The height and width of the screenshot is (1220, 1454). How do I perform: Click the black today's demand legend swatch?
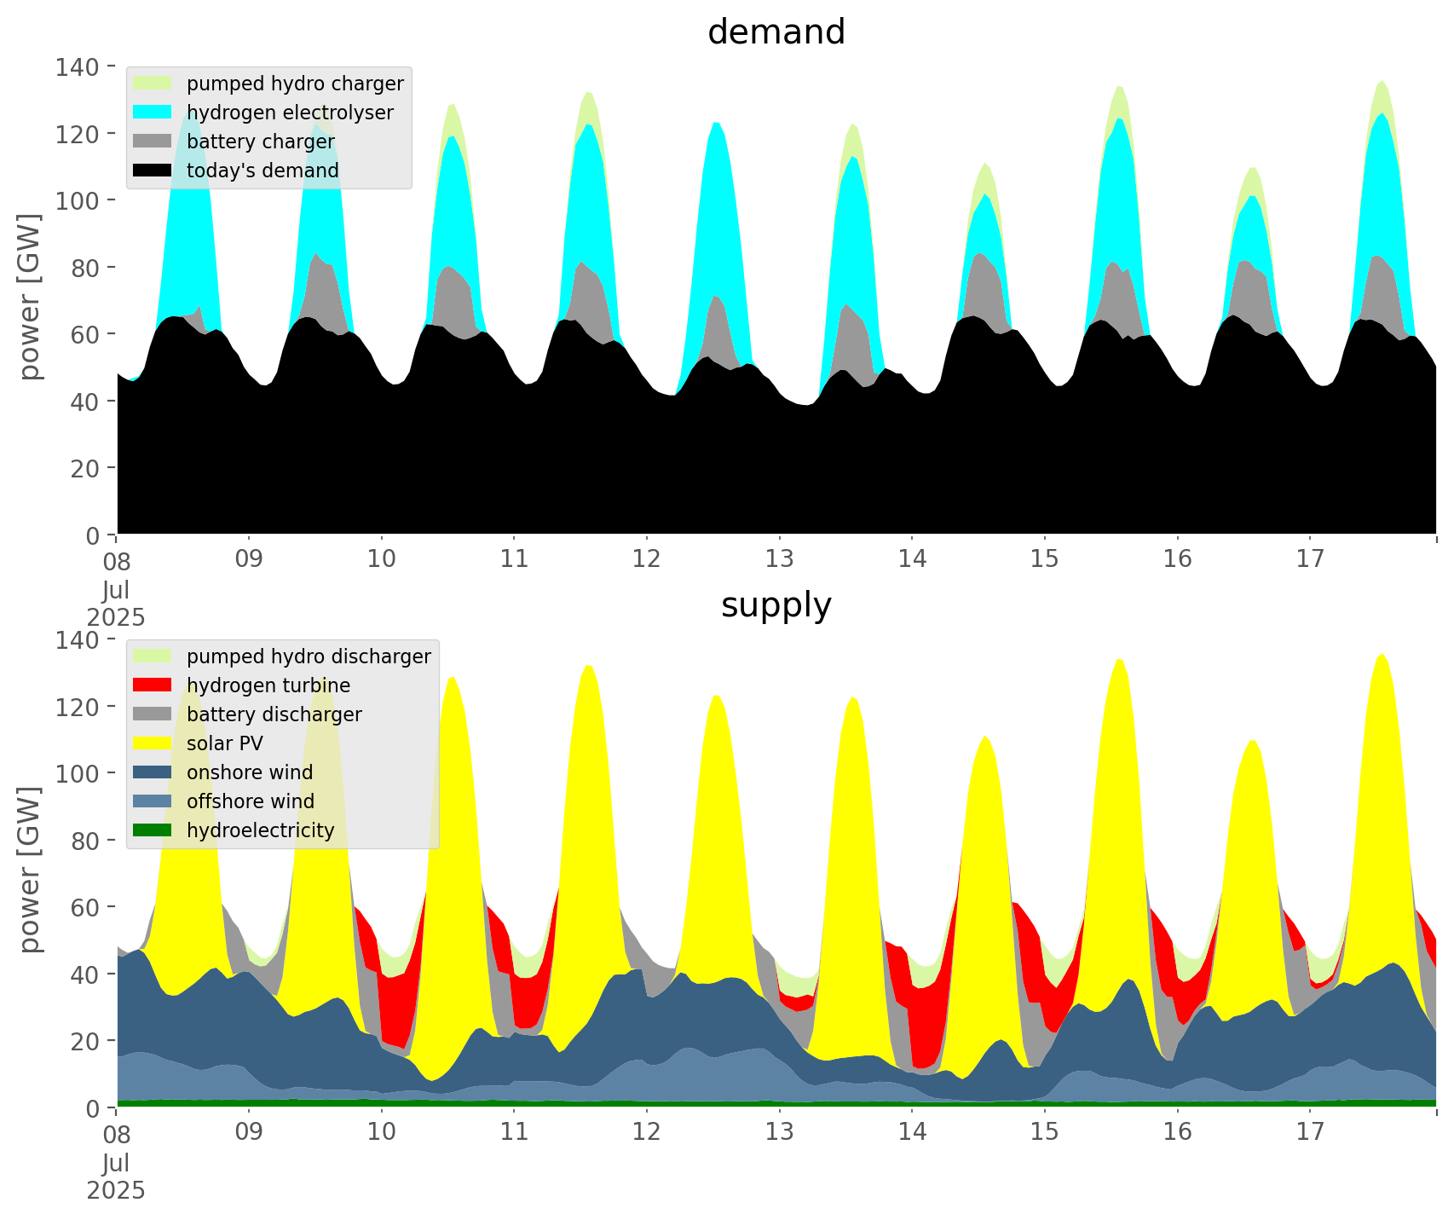pos(153,171)
